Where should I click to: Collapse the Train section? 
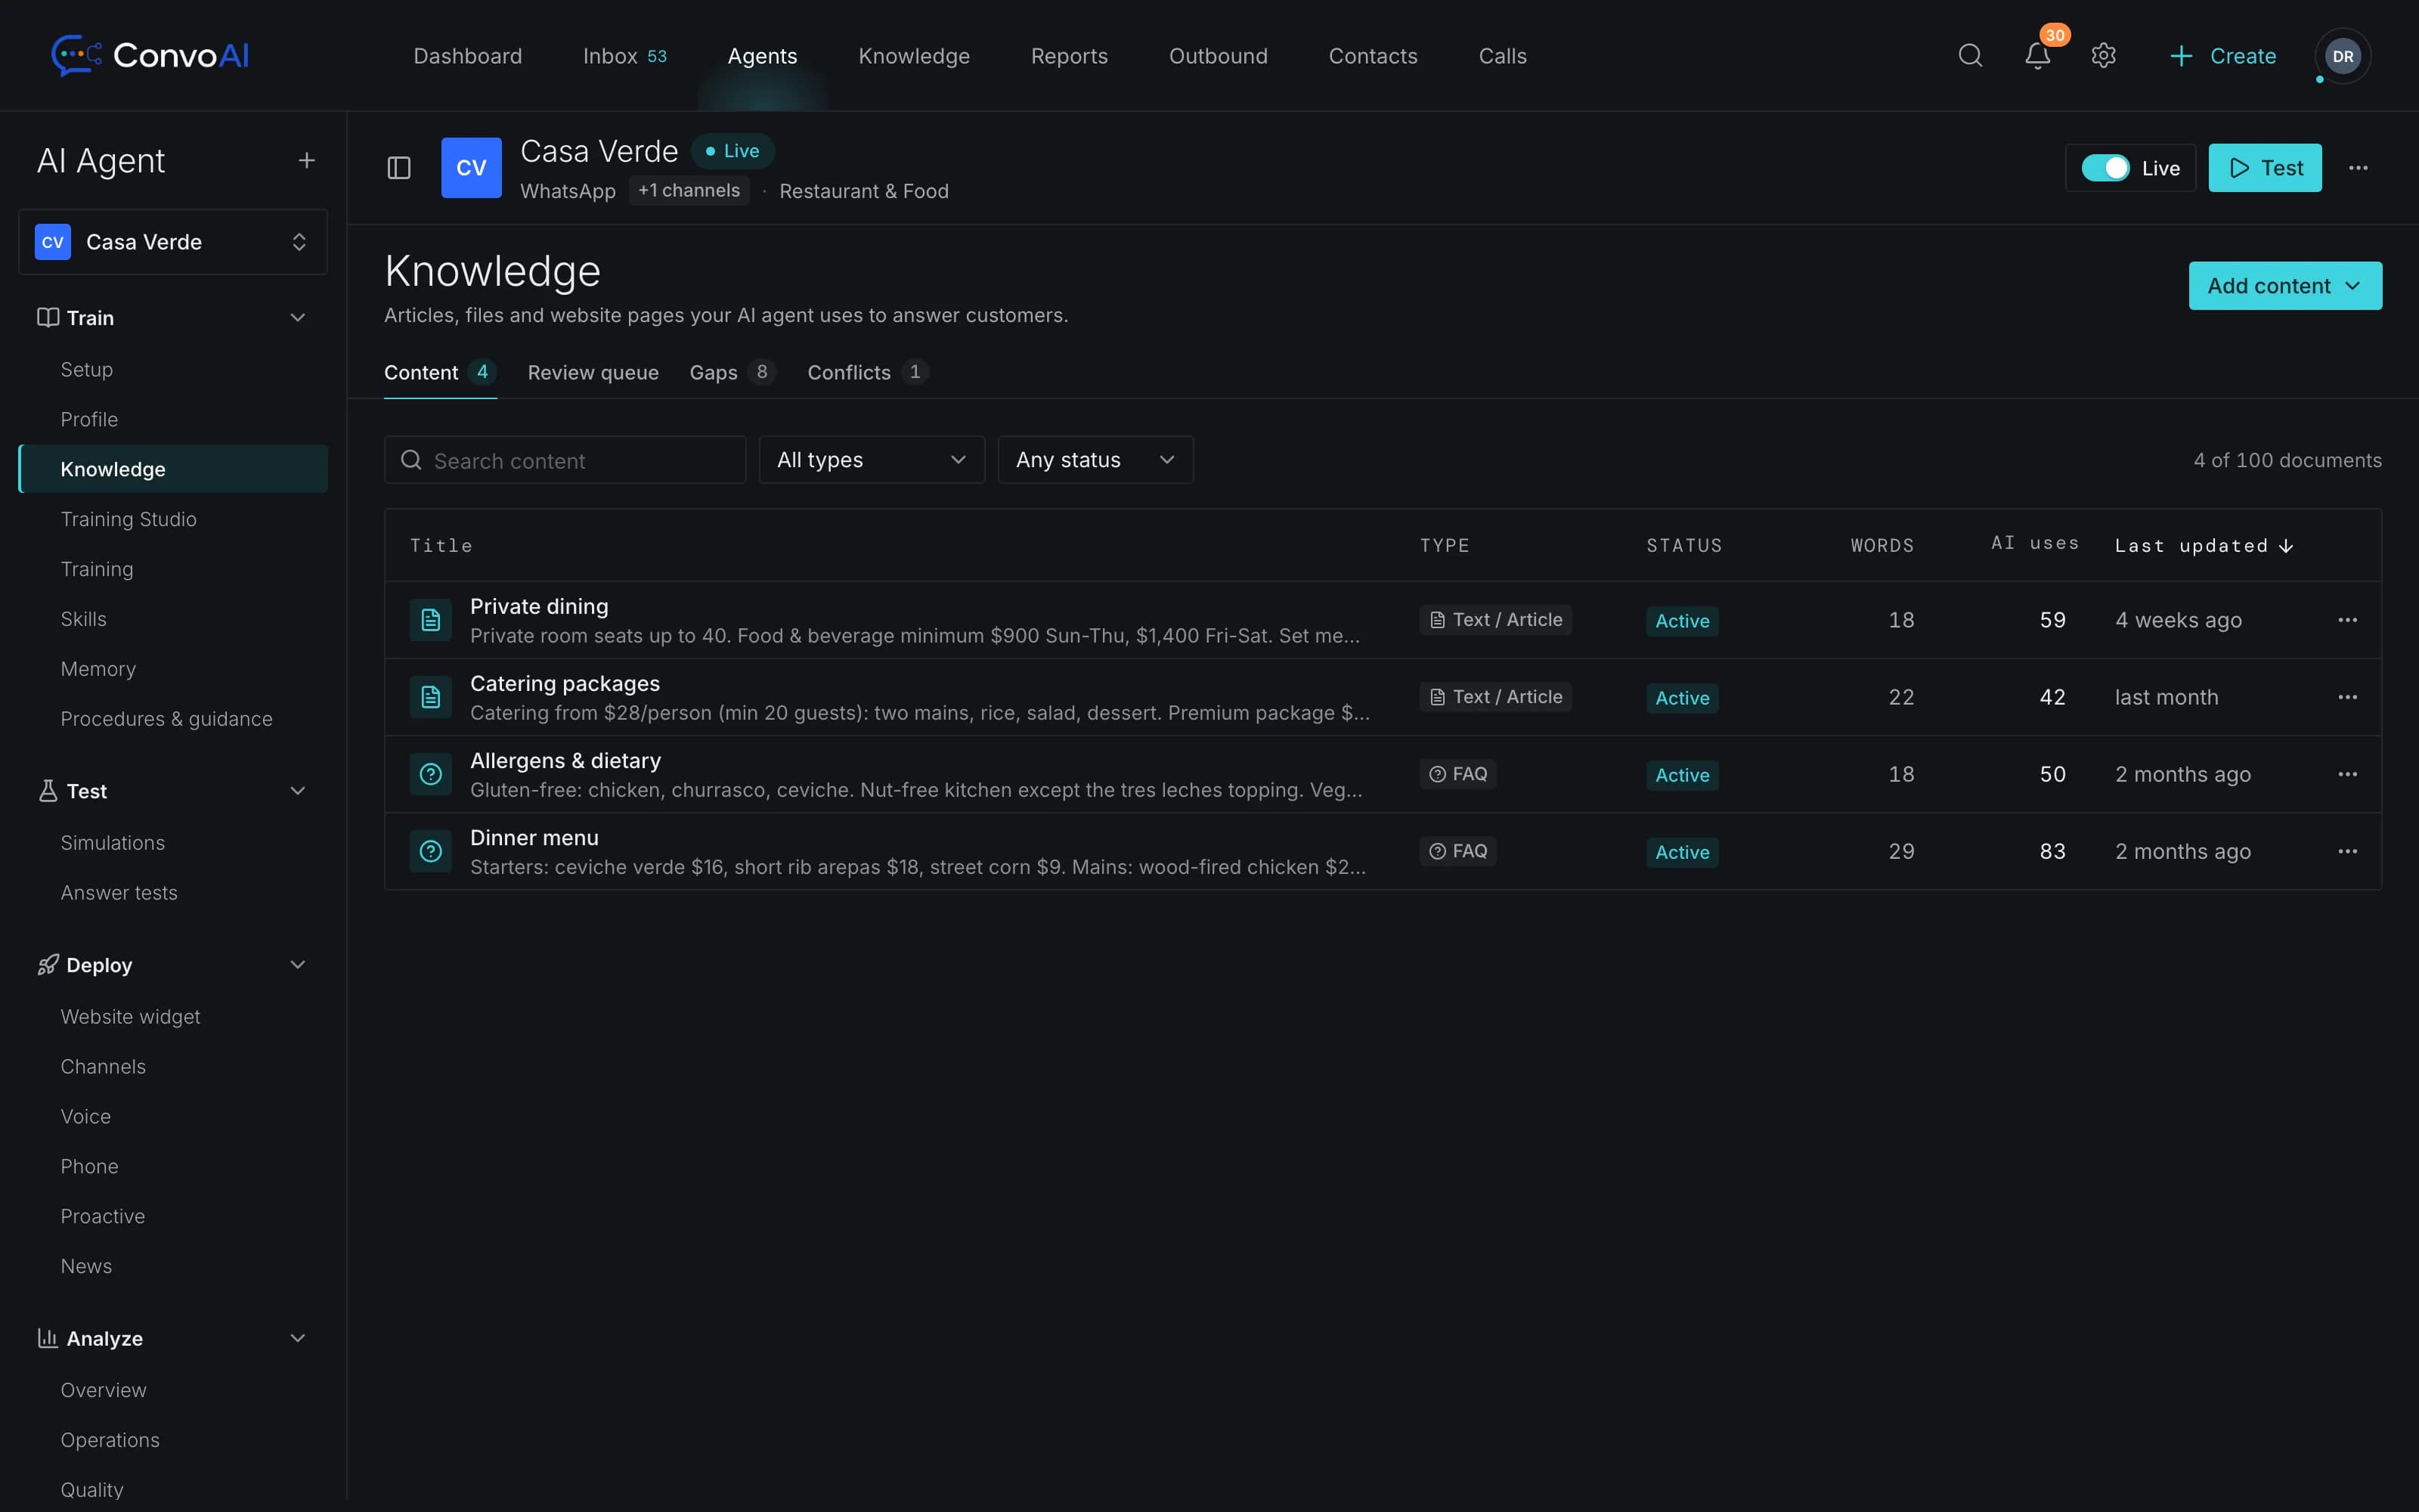click(x=297, y=318)
